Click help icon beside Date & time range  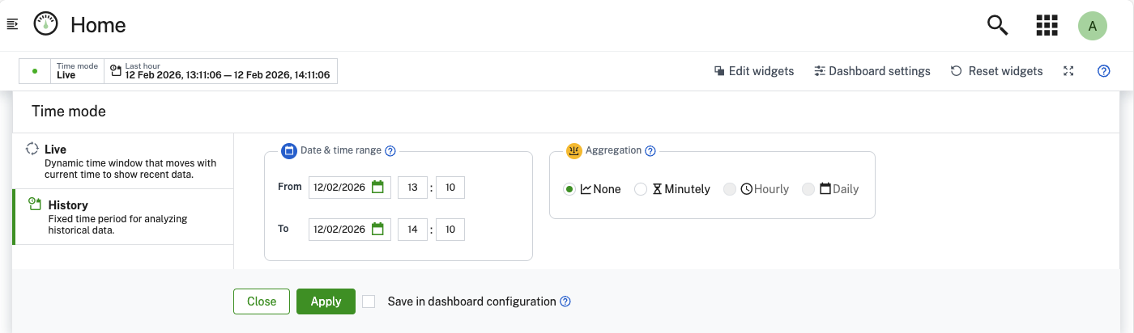[390, 150]
